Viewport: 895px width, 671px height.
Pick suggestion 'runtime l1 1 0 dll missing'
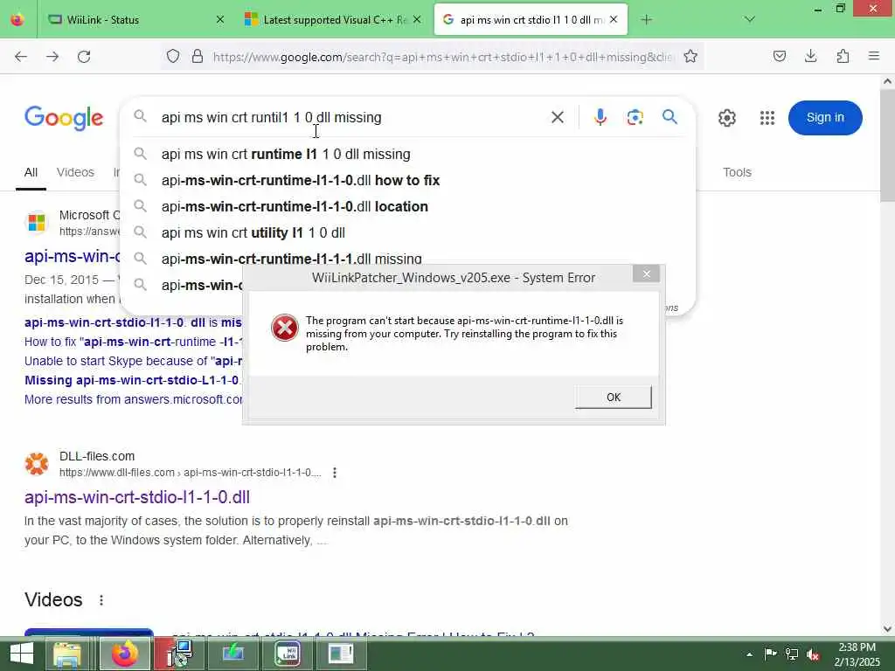tap(286, 154)
